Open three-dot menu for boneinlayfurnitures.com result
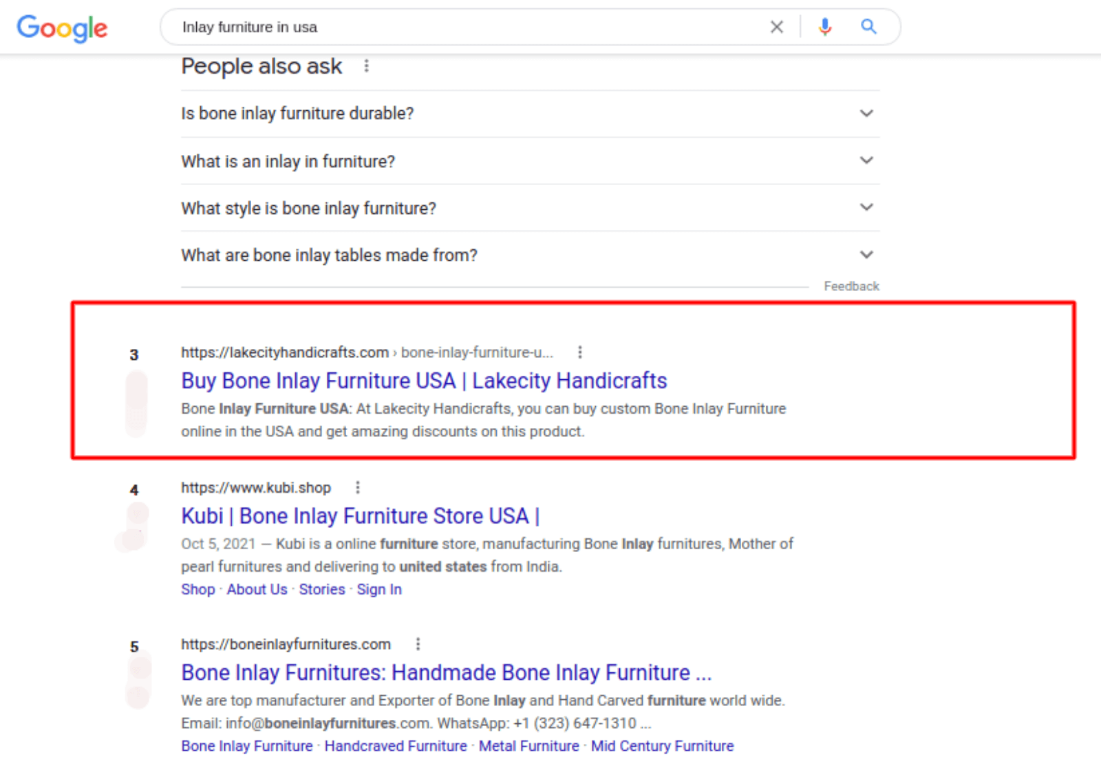Image resolution: width=1101 pixels, height=757 pixels. pos(418,644)
